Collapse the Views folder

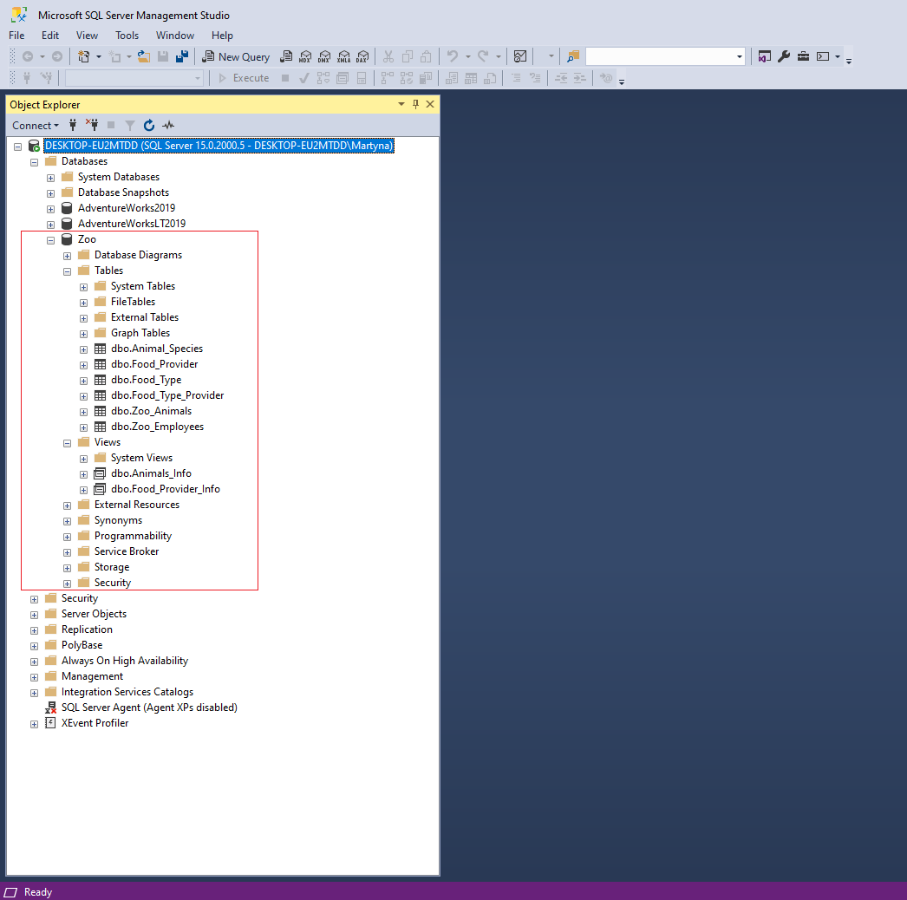click(x=67, y=443)
